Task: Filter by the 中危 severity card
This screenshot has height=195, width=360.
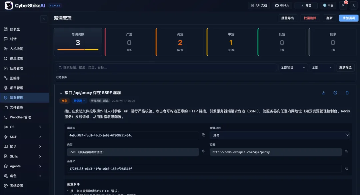Action: tap(231, 42)
